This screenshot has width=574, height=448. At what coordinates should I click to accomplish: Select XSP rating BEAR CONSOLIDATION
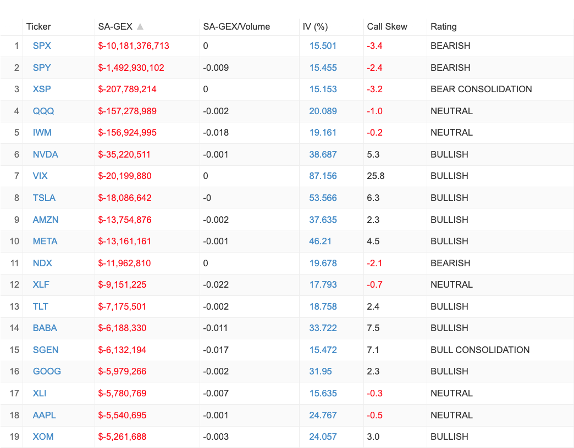[481, 89]
